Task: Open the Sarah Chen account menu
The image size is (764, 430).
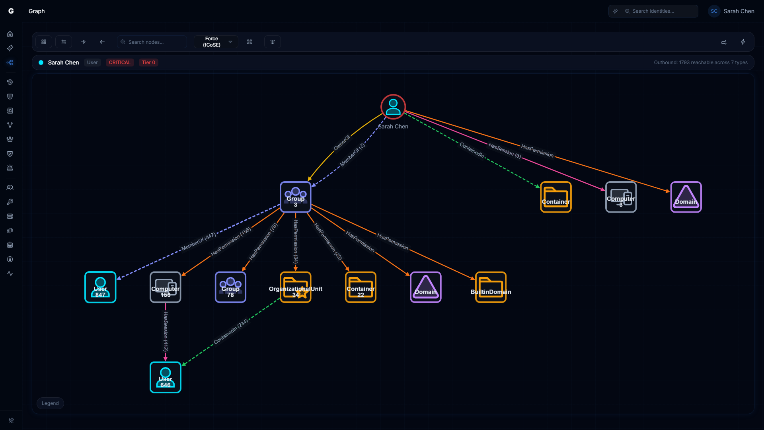Action: click(x=732, y=11)
